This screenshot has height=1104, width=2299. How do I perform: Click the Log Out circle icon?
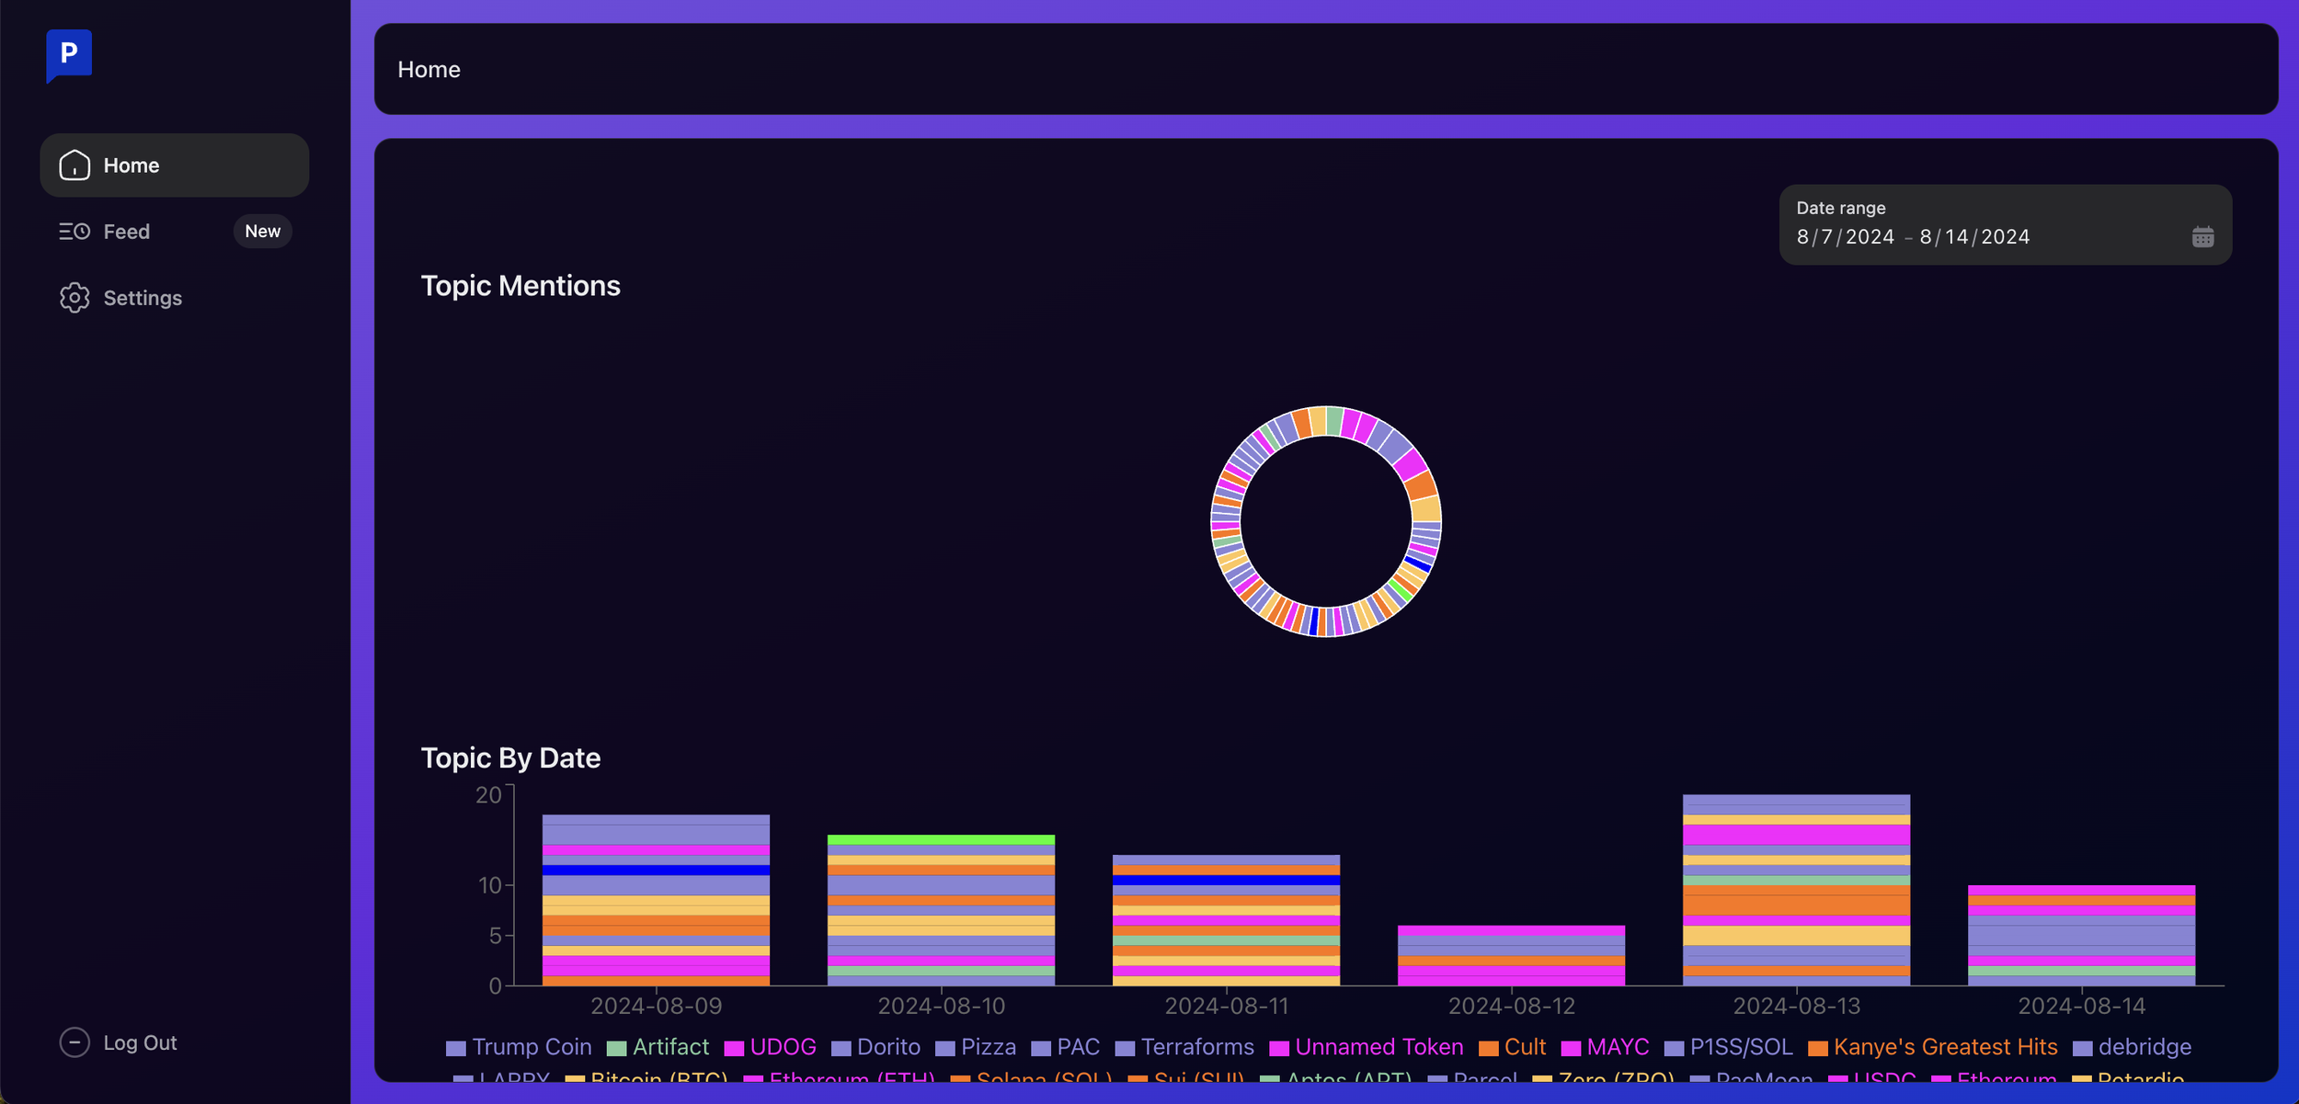pyautogui.click(x=74, y=1041)
